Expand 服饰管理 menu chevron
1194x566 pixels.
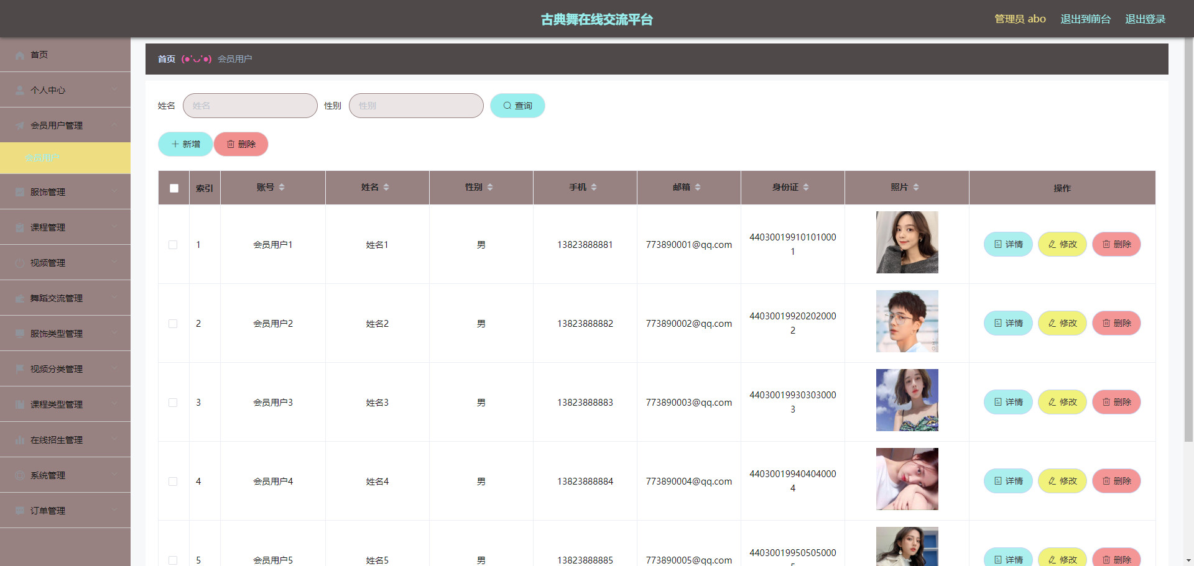(x=114, y=192)
